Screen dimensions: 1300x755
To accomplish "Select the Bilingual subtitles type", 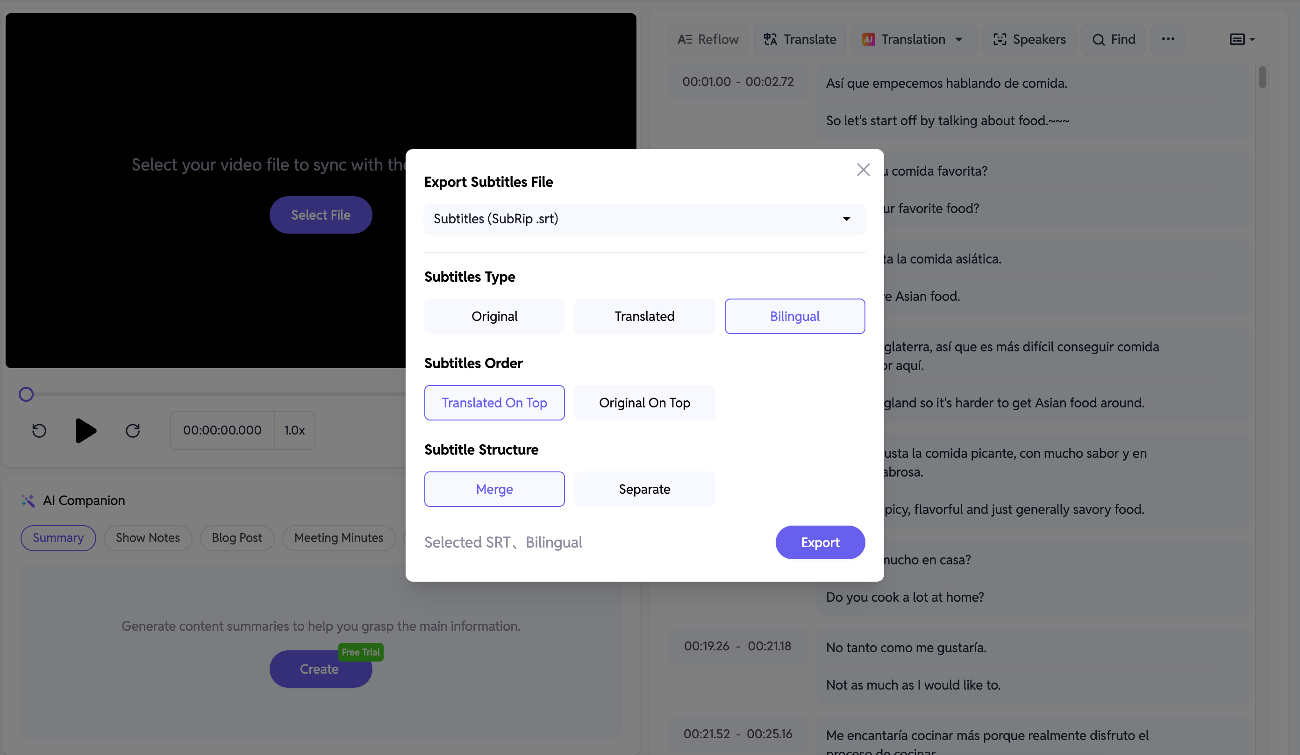I will [794, 315].
